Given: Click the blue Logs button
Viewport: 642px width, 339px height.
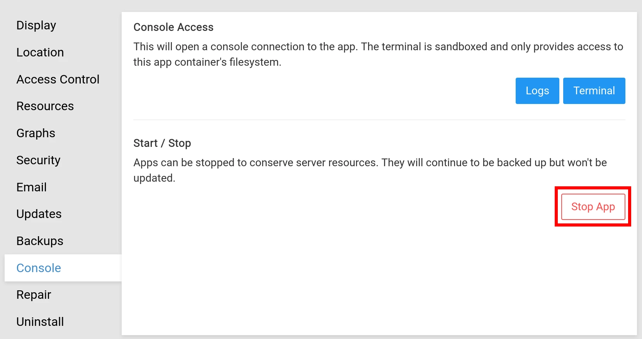Looking at the screenshot, I should pyautogui.click(x=537, y=91).
